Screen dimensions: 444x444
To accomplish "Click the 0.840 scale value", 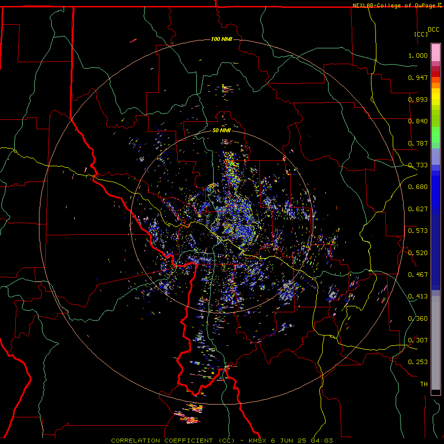I will (418, 121).
